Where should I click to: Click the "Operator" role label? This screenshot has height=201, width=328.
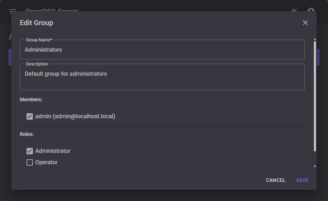[46, 162]
